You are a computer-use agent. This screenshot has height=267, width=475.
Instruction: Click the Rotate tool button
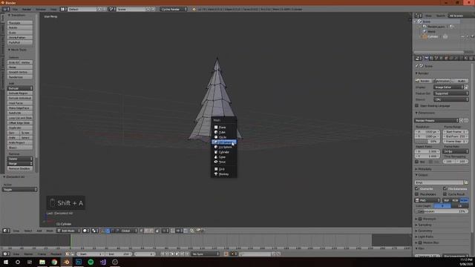pos(20,27)
